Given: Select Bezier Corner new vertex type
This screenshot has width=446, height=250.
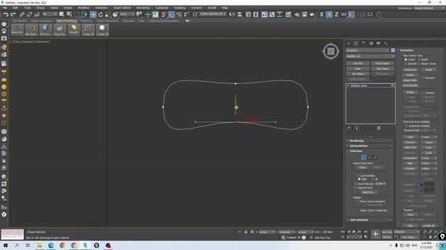Looking at the screenshot, I should [x=419, y=63].
